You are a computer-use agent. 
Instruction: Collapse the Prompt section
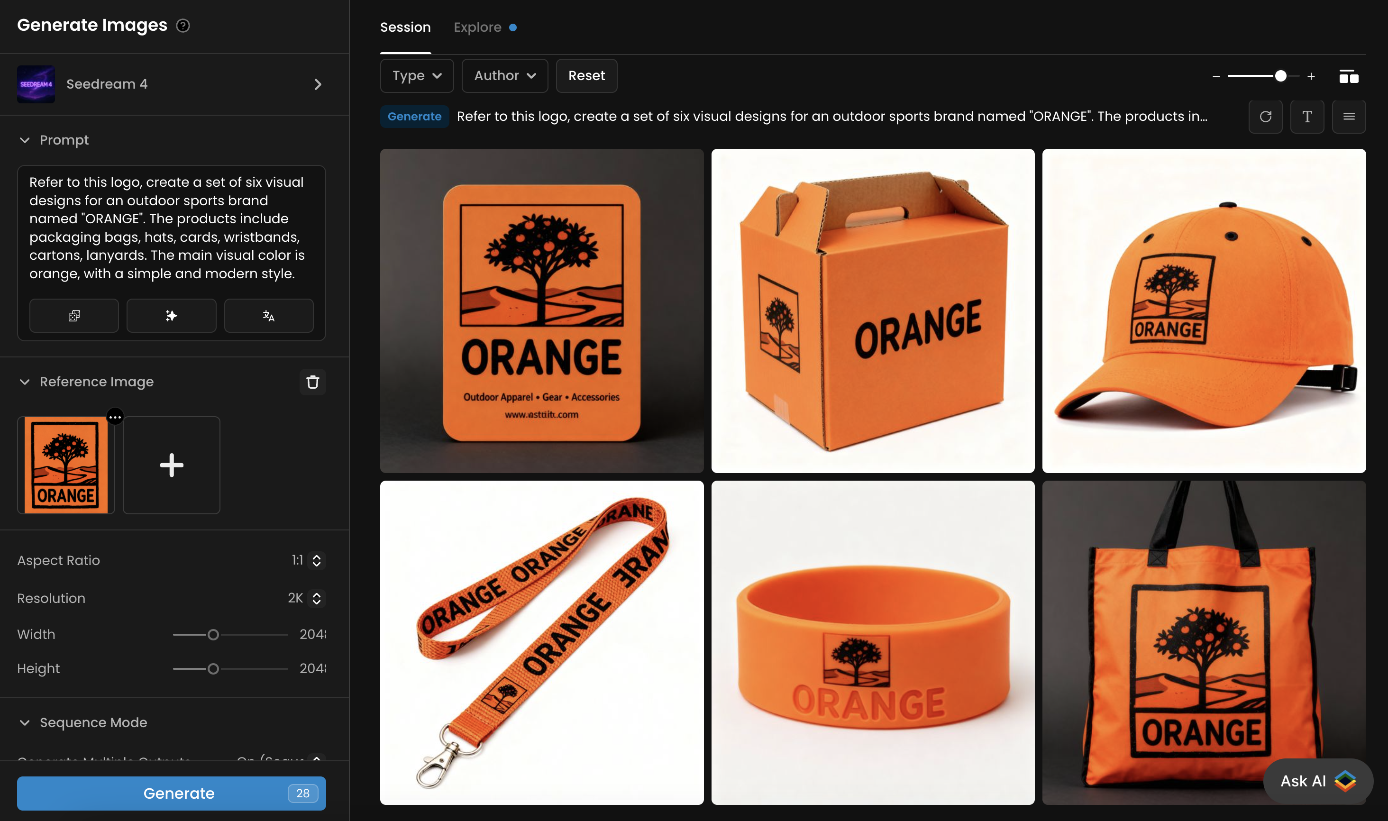point(25,140)
